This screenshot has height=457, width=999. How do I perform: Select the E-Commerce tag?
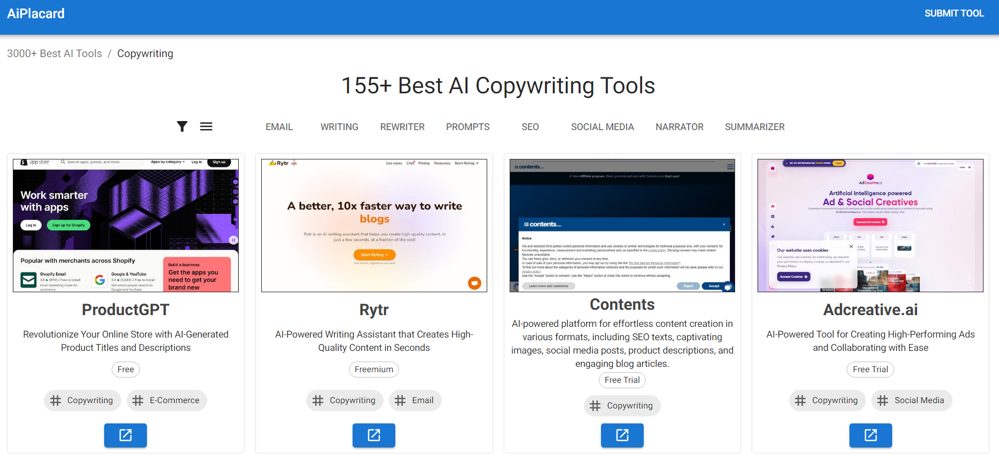tap(167, 400)
